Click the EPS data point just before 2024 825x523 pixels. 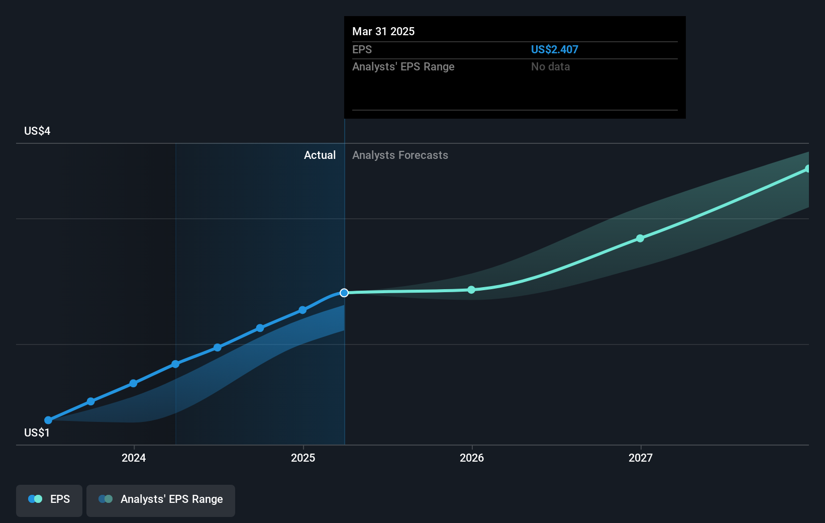pyautogui.click(x=91, y=401)
